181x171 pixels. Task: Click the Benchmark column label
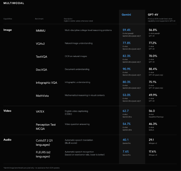[x=39, y=19]
